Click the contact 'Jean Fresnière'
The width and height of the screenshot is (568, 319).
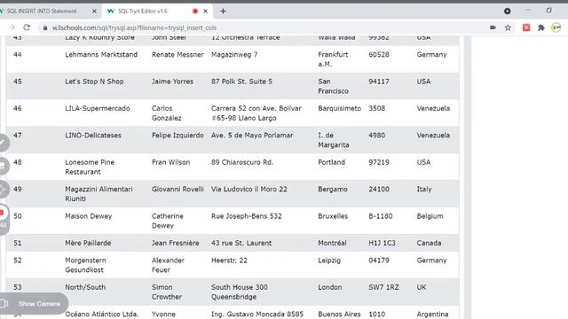(176, 243)
